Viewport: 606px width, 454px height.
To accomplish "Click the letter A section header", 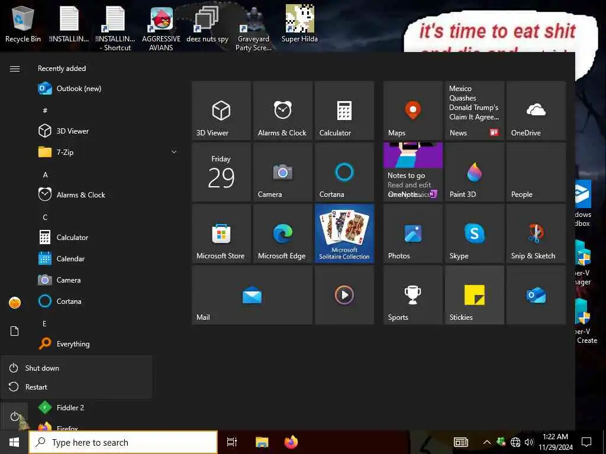I will pos(45,175).
